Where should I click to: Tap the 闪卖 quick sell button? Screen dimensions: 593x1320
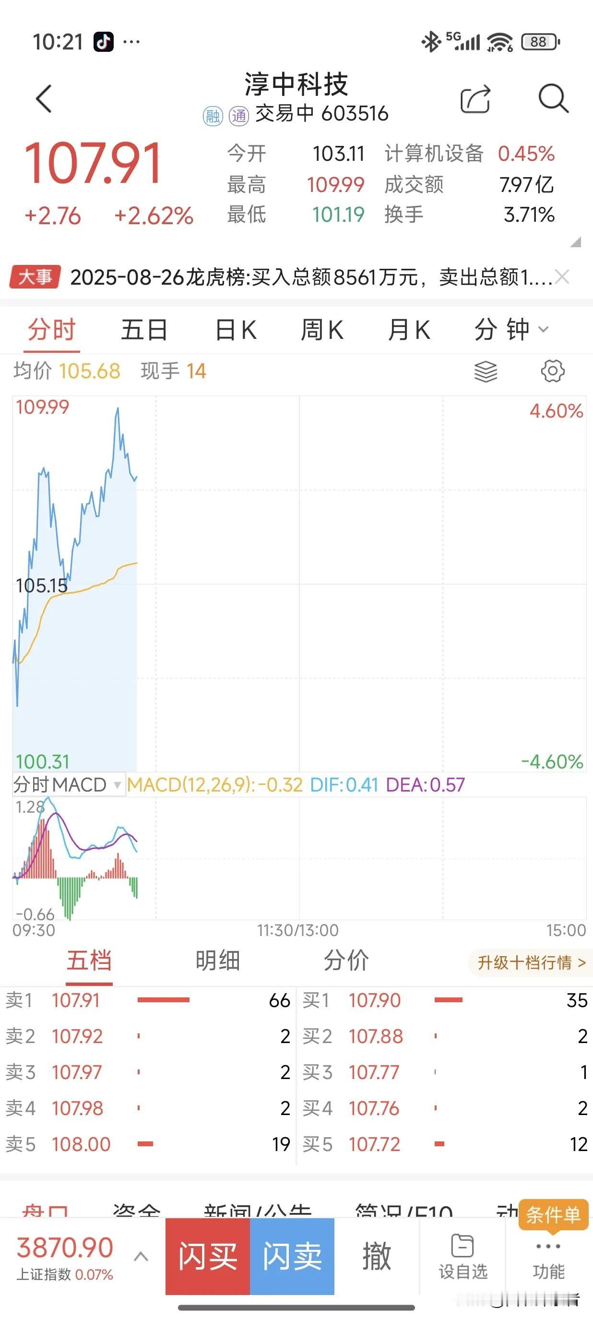[292, 1257]
